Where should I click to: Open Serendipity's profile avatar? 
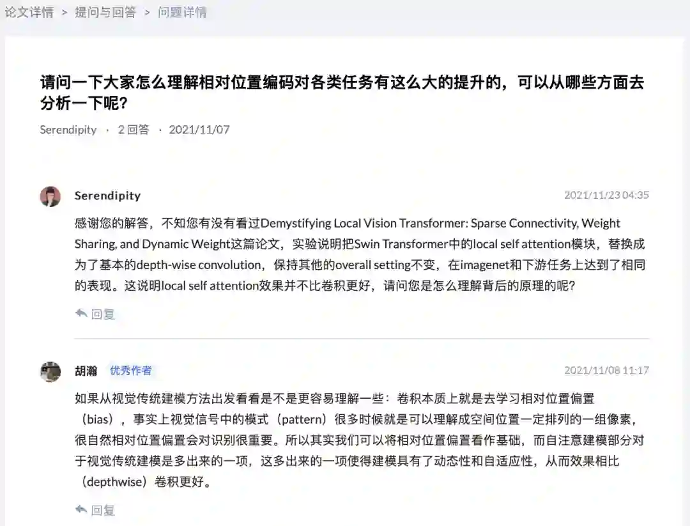pyautogui.click(x=50, y=196)
